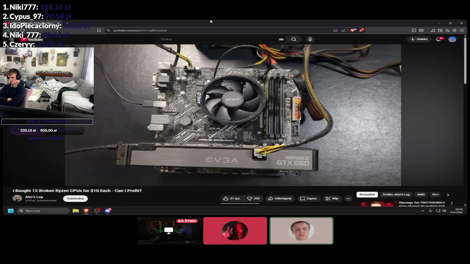This screenshot has height=264, width=470.
Task: Open the Brave Wallet icon
Action: pos(440,30)
